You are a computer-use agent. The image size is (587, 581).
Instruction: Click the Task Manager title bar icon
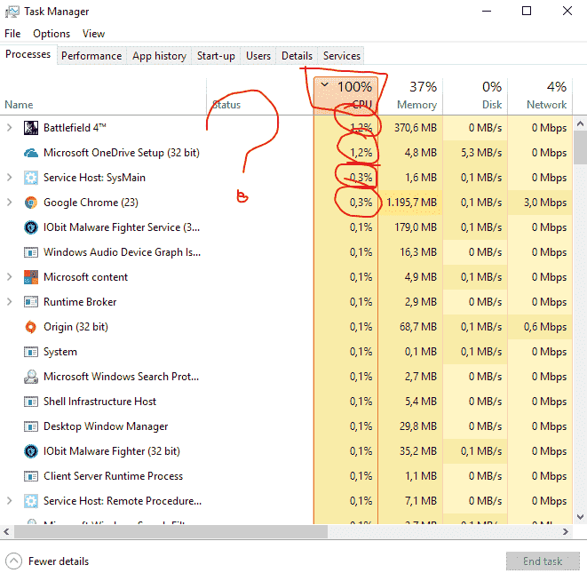(12, 12)
